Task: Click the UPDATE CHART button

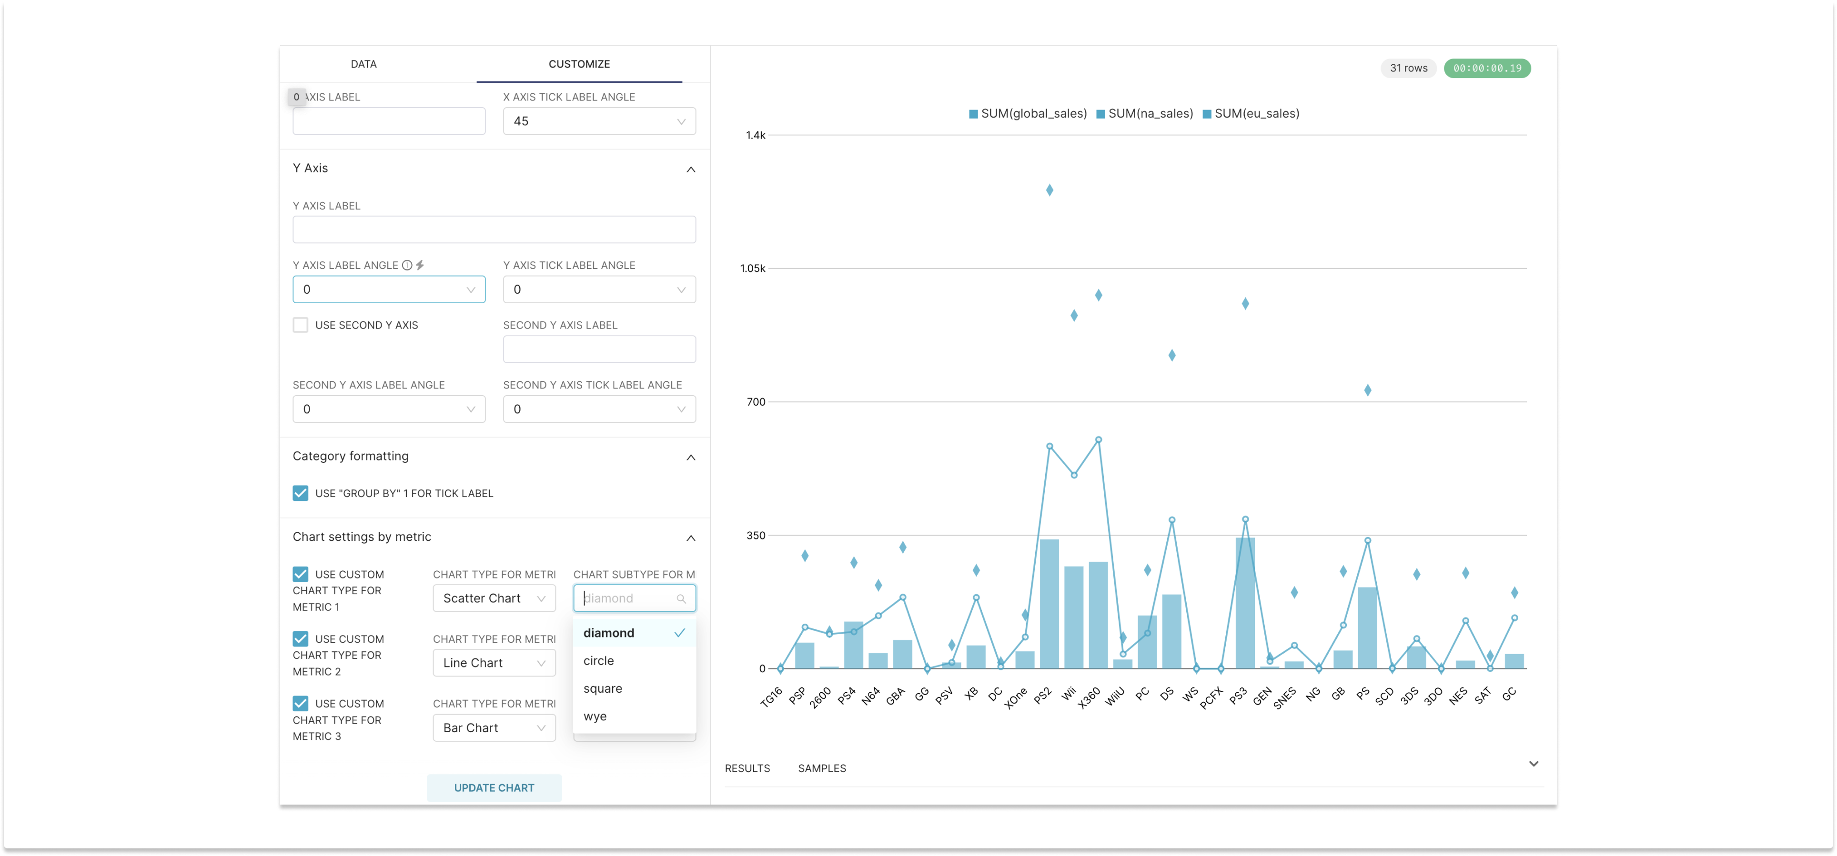Action: [x=494, y=787]
